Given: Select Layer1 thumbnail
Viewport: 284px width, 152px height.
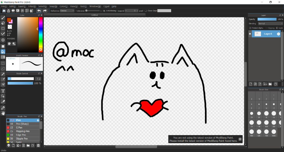Looking at the screenshot, I should [x=258, y=34].
